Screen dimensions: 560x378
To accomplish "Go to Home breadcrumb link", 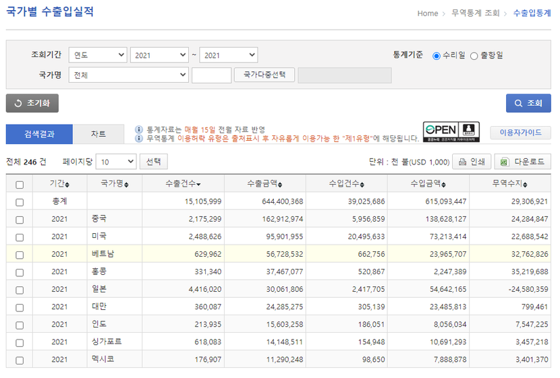I will point(428,13).
